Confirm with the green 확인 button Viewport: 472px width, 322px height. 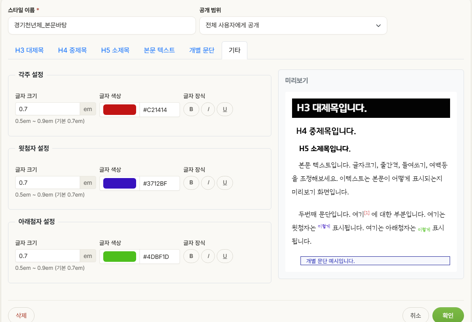448,315
